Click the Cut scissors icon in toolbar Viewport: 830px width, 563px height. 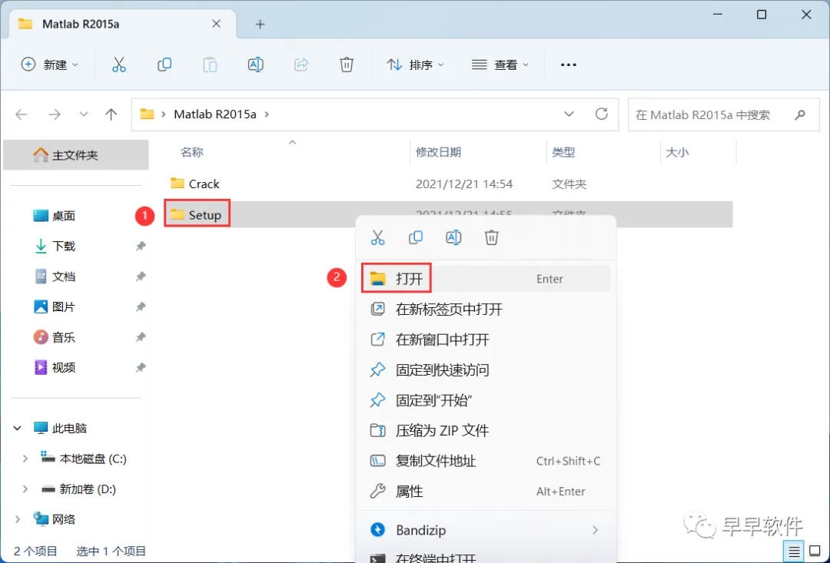coord(118,65)
